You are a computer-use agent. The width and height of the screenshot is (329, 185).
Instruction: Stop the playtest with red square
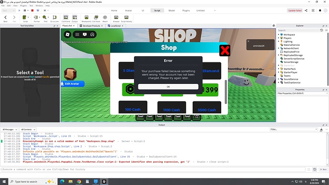click(x=32, y=10)
